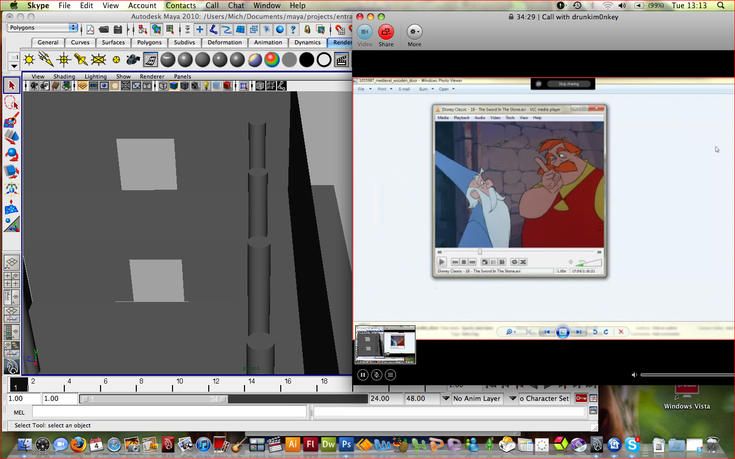Expand the shelf options arrow menu
Viewport: 735px width, 459px height.
pos(14,66)
